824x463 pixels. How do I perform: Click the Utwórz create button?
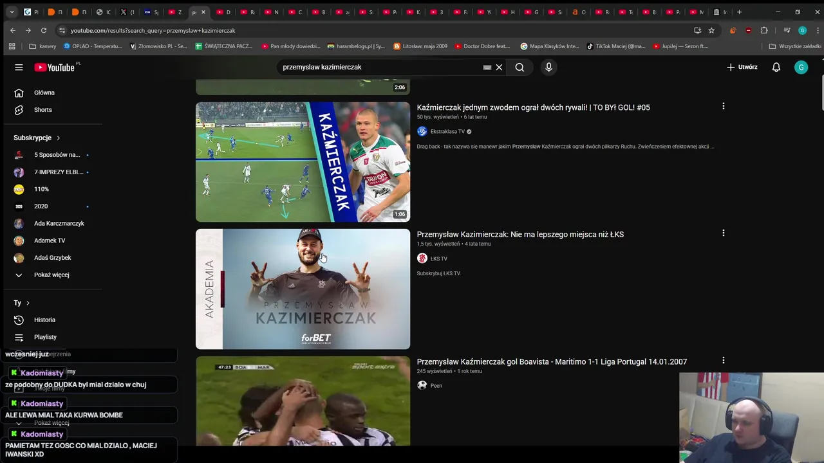(x=742, y=67)
